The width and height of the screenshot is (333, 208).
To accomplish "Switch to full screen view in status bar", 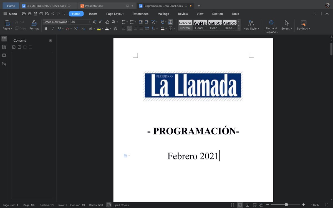I will (233, 205).
